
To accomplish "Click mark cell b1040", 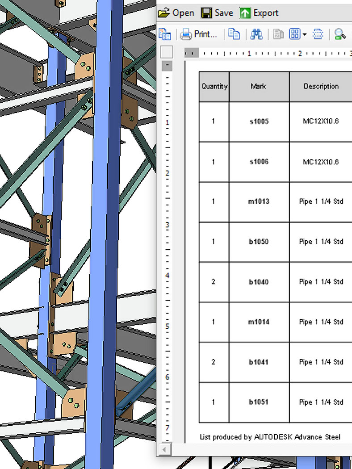I will point(259,282).
